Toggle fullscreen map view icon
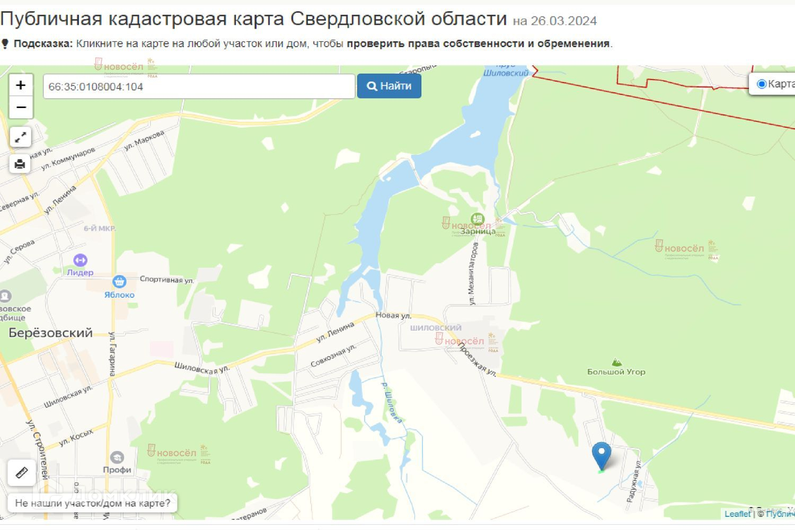The height and width of the screenshot is (530, 795). click(x=21, y=137)
